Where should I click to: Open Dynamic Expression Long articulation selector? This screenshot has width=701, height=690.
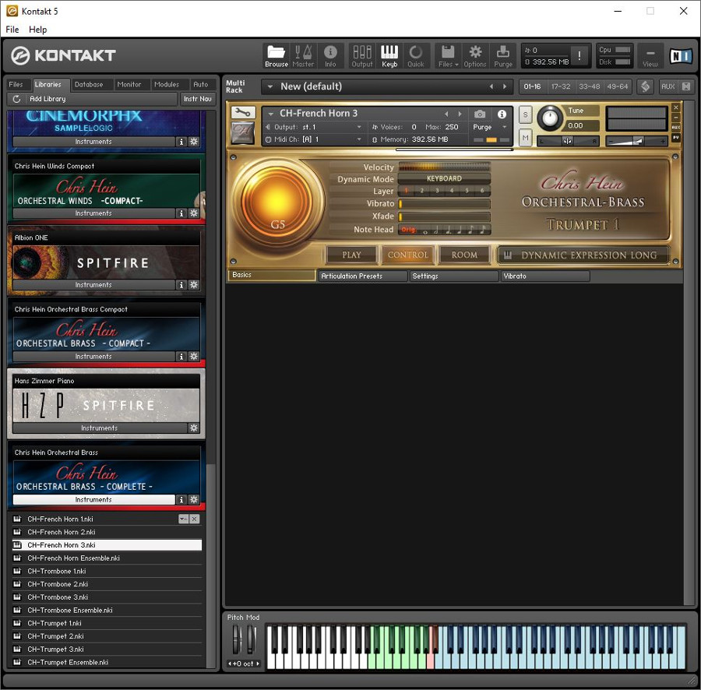tap(583, 255)
